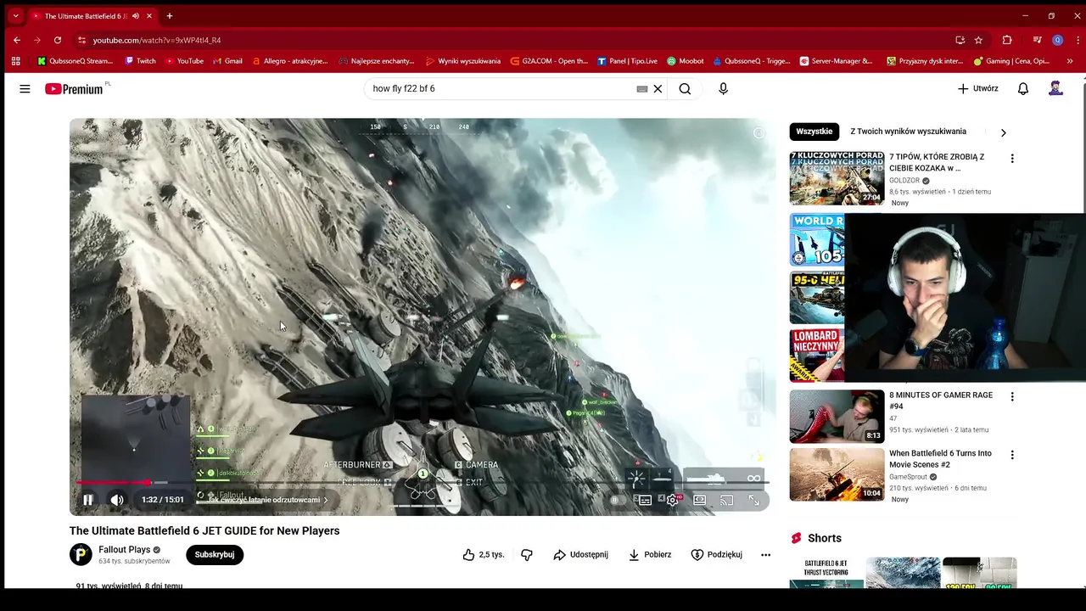Clear the search query text
The height and width of the screenshot is (611, 1086).
click(658, 88)
